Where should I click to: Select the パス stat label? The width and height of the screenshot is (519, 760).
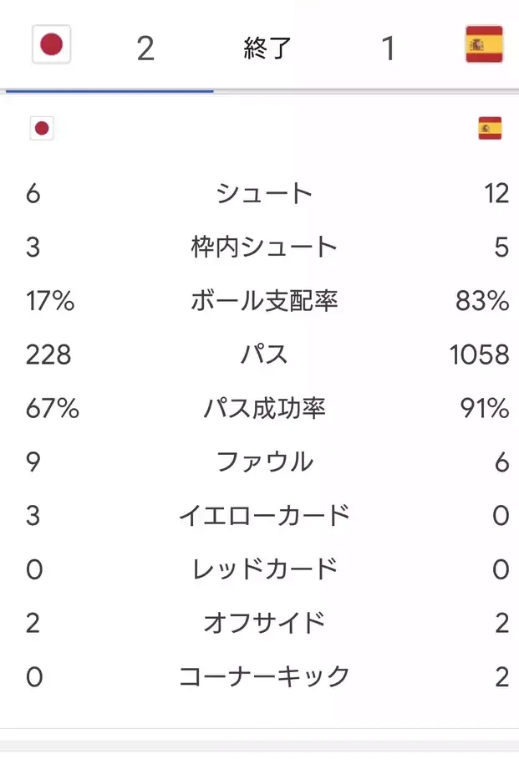pos(264,354)
